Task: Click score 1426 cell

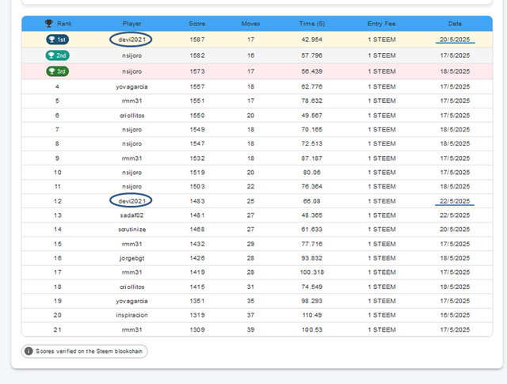Action: [197, 258]
